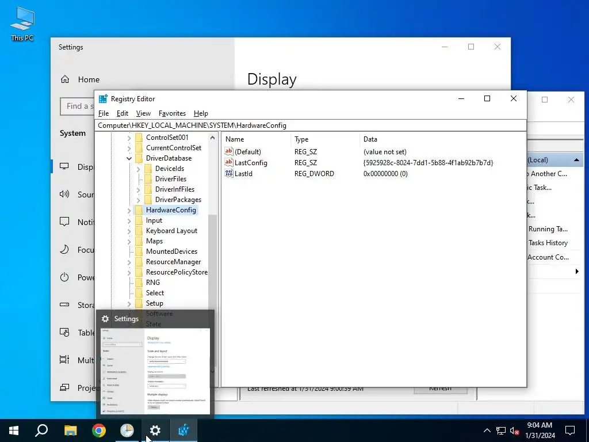Expand the HardwareConfig key

click(129, 210)
